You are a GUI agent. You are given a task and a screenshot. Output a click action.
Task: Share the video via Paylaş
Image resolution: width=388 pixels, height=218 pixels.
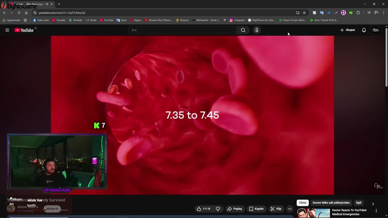[x=235, y=209]
